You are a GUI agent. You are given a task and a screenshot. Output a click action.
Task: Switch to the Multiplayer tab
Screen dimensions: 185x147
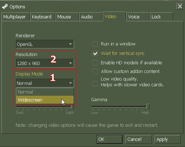[x=16, y=17]
